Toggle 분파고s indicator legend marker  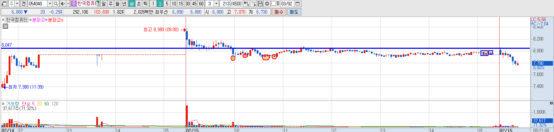pos(46,20)
